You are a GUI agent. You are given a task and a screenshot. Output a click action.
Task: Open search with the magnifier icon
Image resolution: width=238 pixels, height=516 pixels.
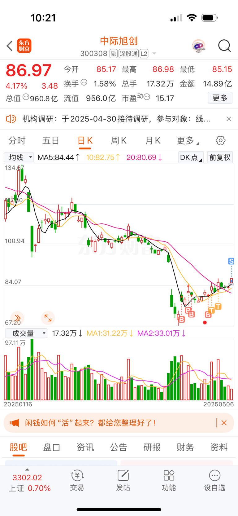224,46
